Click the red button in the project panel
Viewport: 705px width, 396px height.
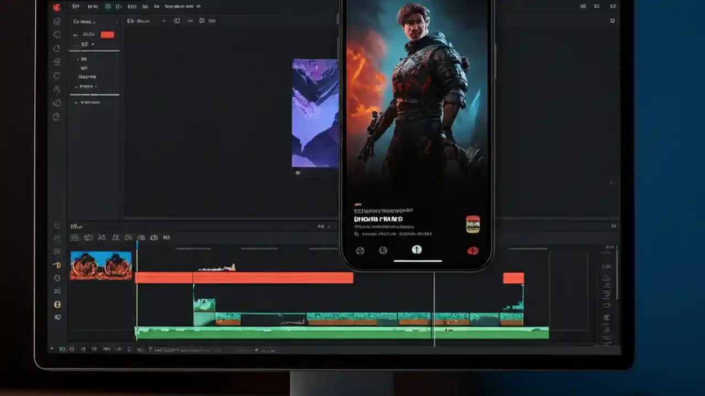coord(107,34)
